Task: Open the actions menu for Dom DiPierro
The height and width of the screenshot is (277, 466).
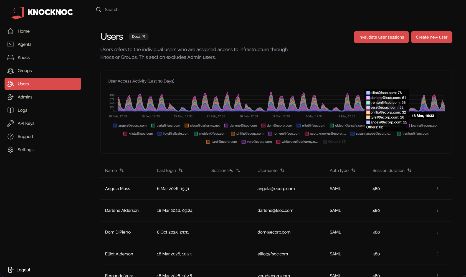Action: pyautogui.click(x=437, y=232)
